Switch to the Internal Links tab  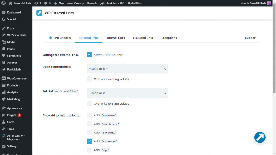pyautogui.click(x=116, y=38)
